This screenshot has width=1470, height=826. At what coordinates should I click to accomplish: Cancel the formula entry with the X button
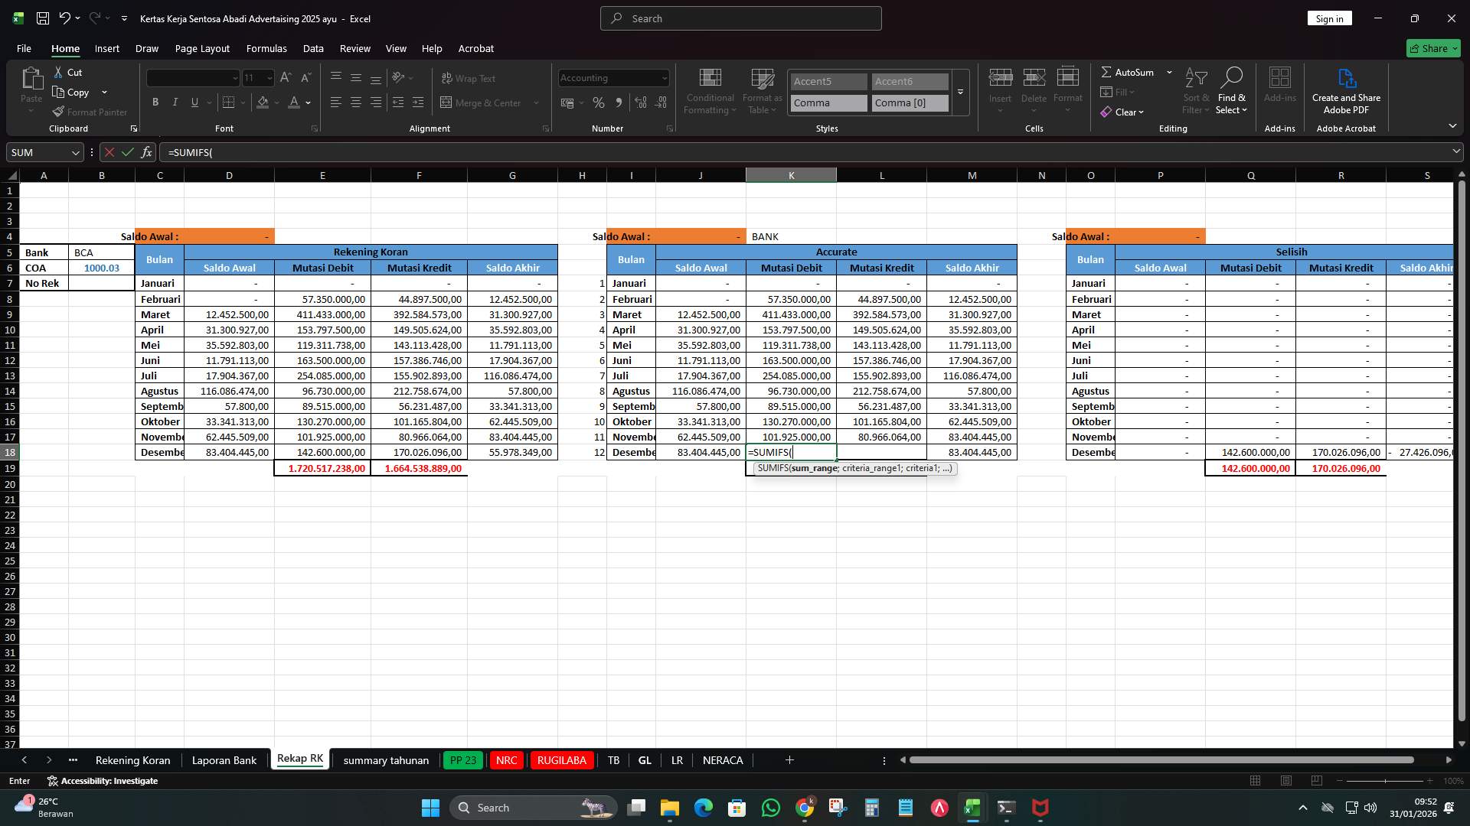pos(109,152)
